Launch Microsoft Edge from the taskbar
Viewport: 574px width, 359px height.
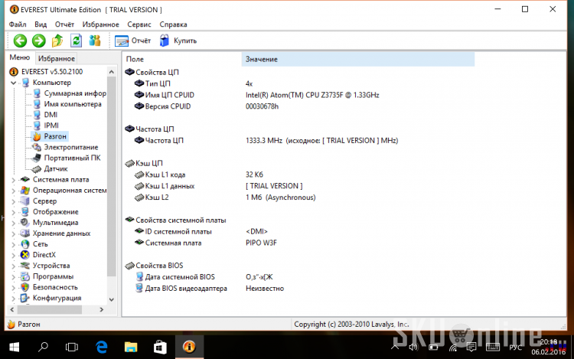tap(101, 347)
